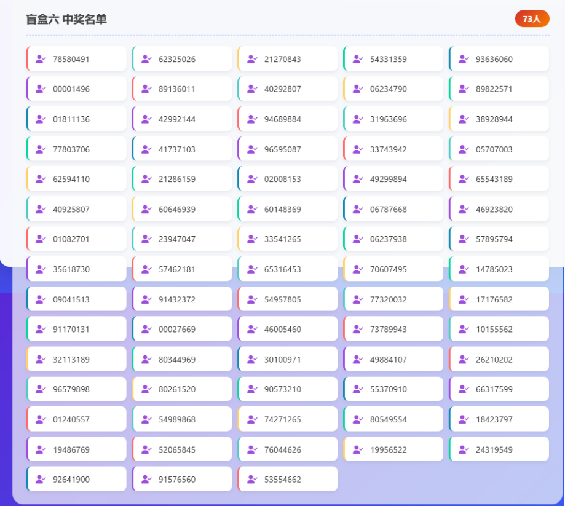Click the user icon beside 78580491
565x506 pixels.
coord(41,59)
